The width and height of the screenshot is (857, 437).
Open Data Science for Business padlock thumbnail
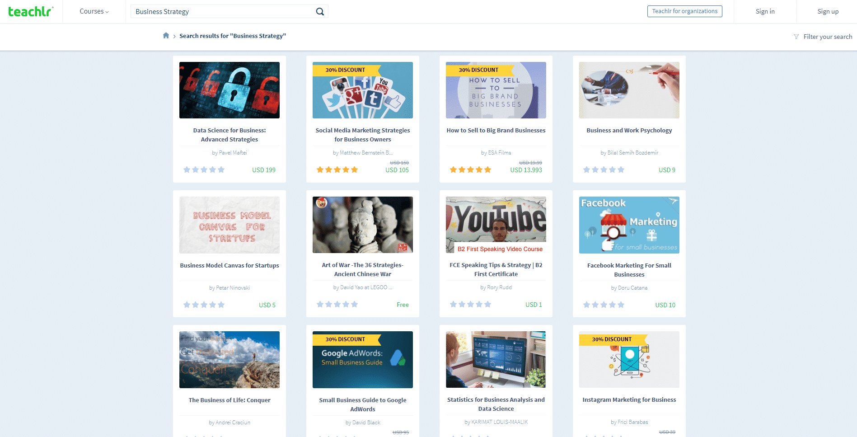tap(229, 90)
